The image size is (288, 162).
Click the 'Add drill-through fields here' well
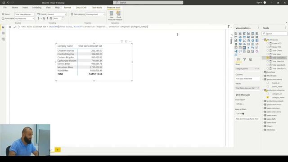pyautogui.click(x=247, y=119)
